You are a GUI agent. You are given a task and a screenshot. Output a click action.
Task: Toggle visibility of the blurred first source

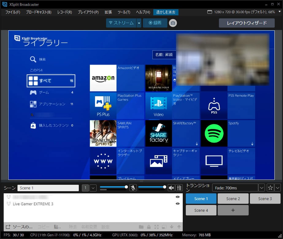178,197
